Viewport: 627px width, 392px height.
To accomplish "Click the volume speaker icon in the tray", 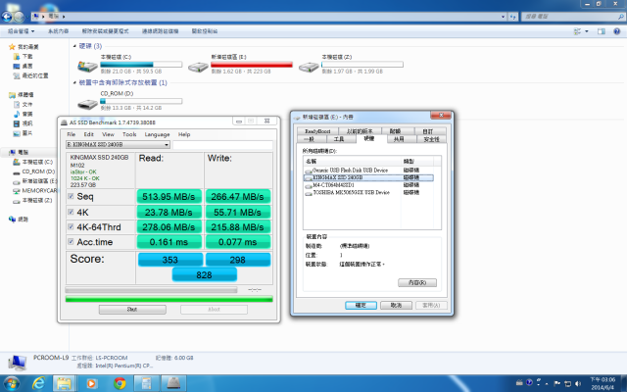I will [x=578, y=383].
